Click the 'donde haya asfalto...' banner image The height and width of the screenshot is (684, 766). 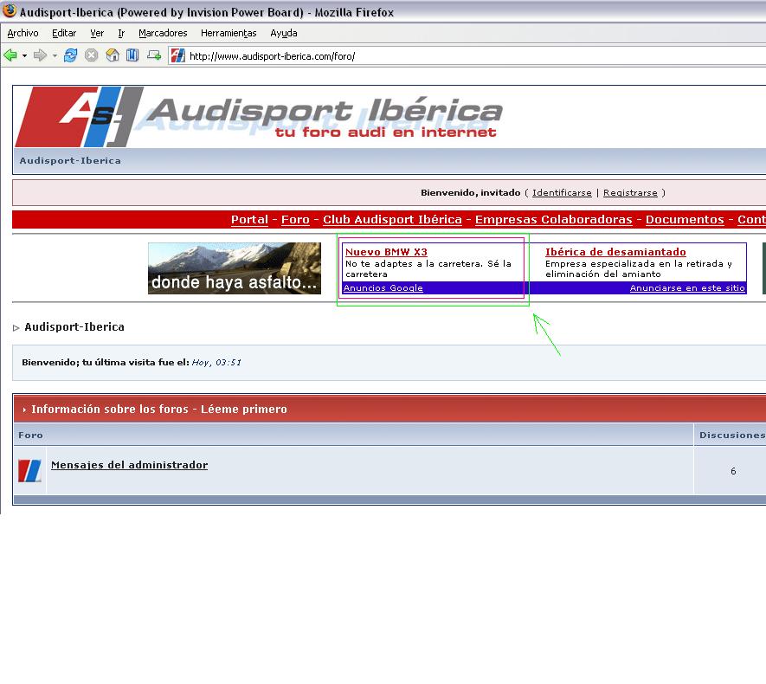tap(235, 268)
